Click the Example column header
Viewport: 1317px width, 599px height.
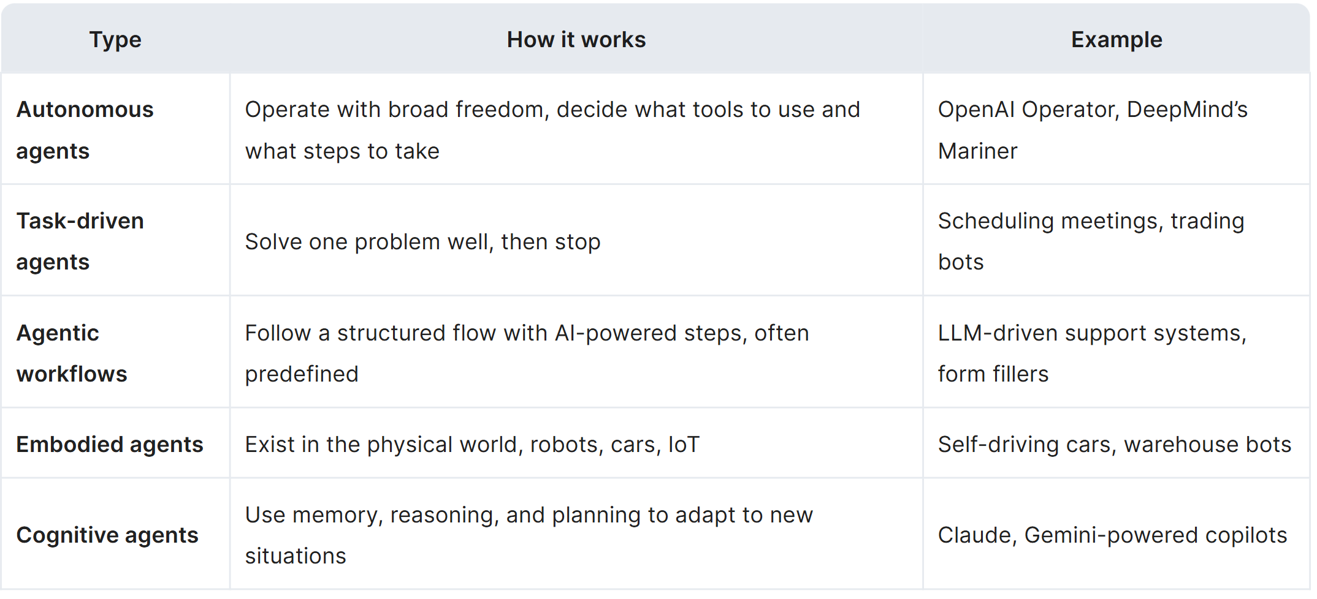tap(1116, 40)
